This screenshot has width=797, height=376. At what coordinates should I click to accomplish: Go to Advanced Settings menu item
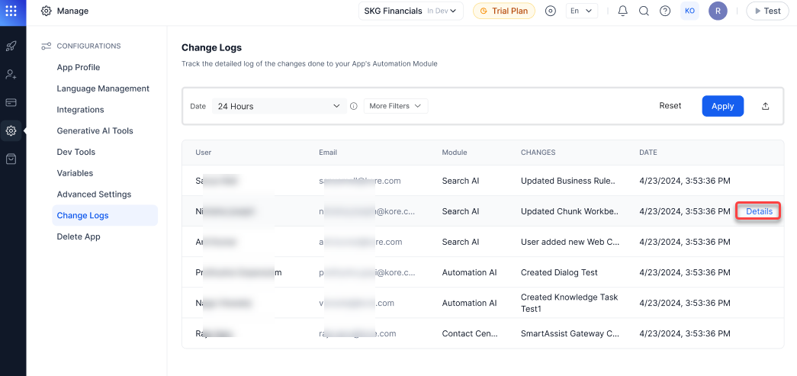pos(94,194)
